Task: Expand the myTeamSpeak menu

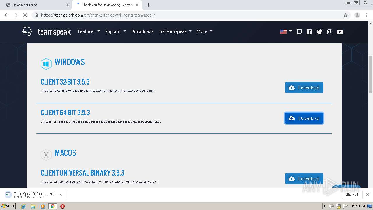Action: [x=175, y=31]
